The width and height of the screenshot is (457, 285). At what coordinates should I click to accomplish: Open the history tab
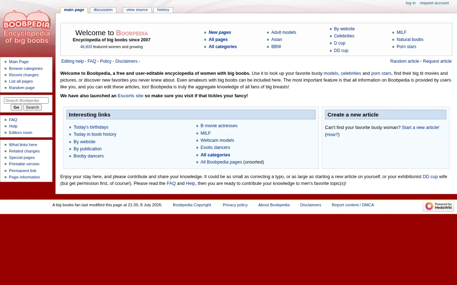(x=163, y=10)
